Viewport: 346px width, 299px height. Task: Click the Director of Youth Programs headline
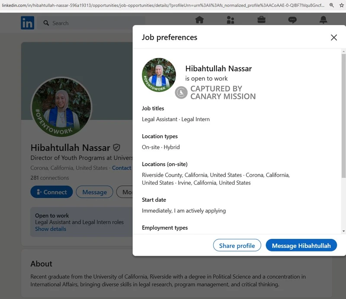pos(81,158)
